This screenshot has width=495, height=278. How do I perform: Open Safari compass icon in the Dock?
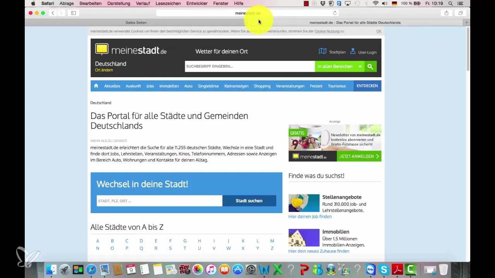pyautogui.click(x=92, y=269)
